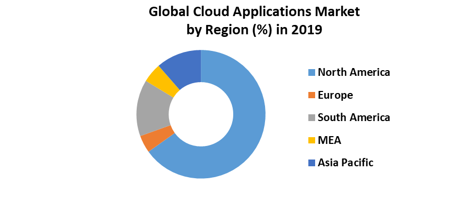Select the 'North America' legend label

click(354, 72)
